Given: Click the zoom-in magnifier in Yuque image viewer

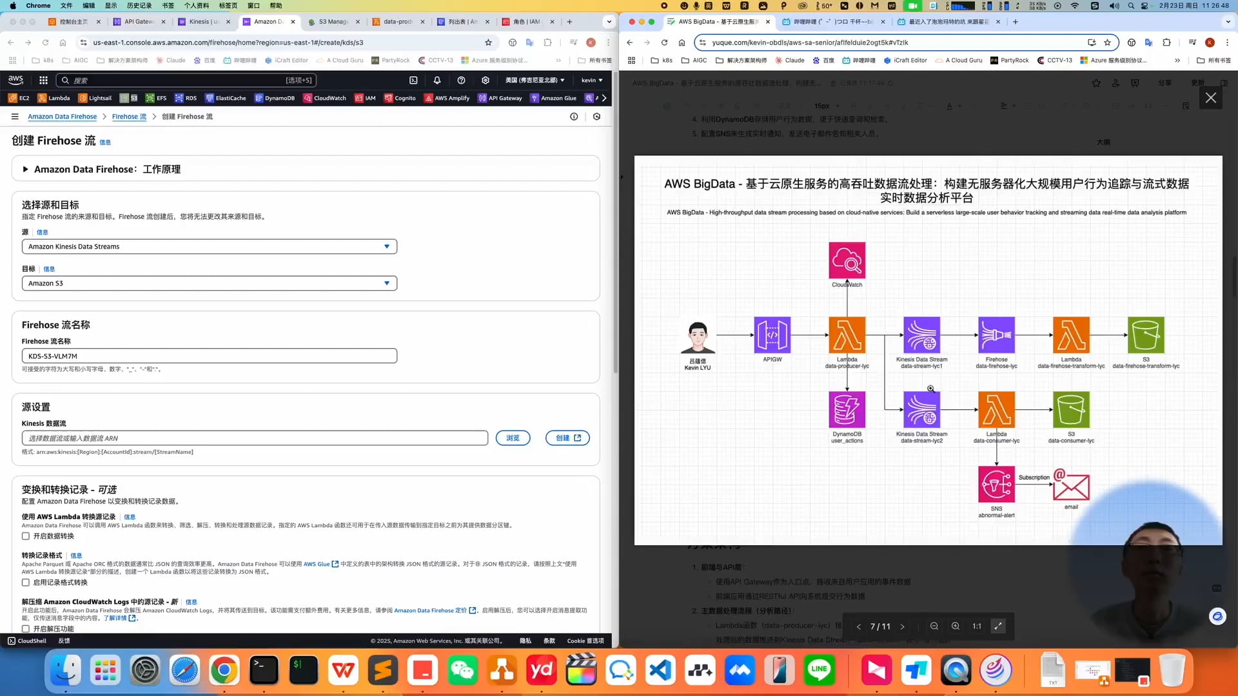Looking at the screenshot, I should click(956, 626).
